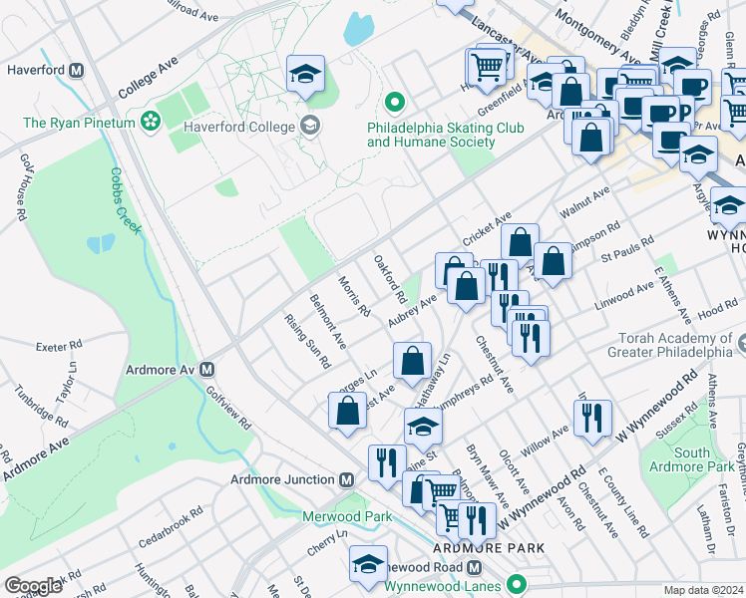Open school marker near Cherry Ln
746x598 pixels.
pos(368,565)
